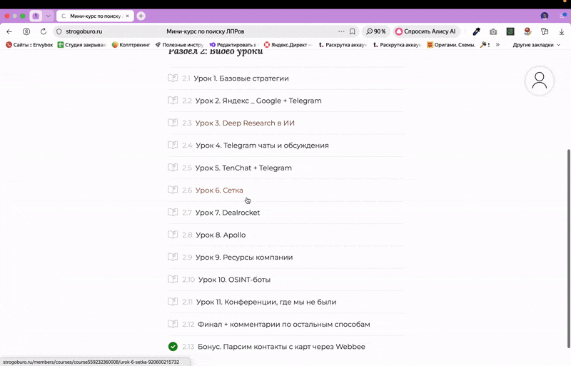The height and width of the screenshot is (366, 571).
Task: Click the book icon beside lesson 2.2
Action: 173,100
